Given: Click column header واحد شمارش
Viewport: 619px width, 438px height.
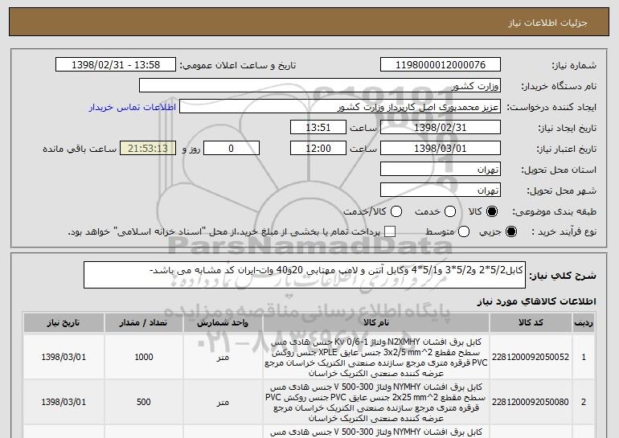Looking at the screenshot, I should click(223, 323).
